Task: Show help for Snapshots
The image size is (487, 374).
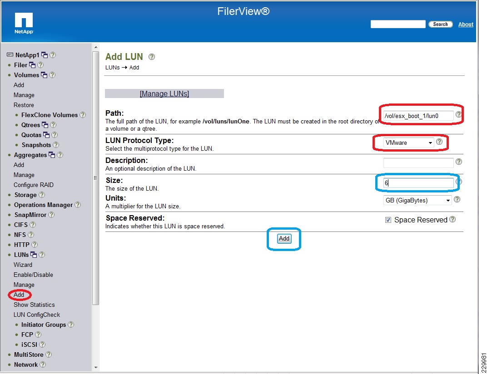Action: click(56, 145)
